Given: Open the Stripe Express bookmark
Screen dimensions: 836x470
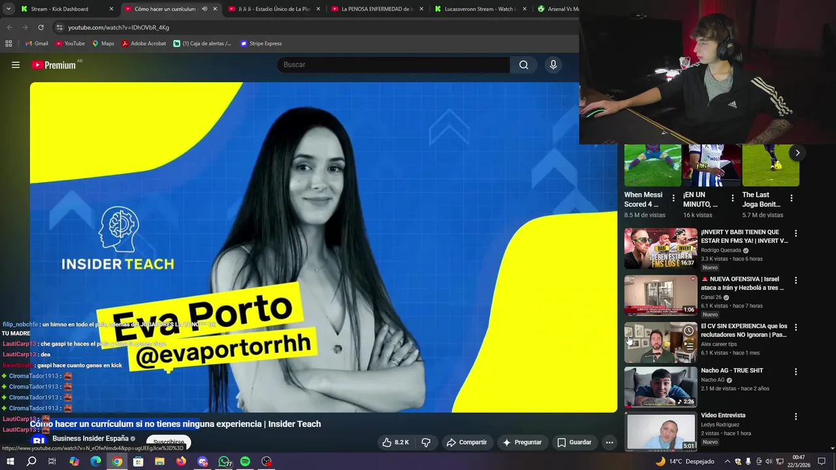Looking at the screenshot, I should pyautogui.click(x=261, y=44).
